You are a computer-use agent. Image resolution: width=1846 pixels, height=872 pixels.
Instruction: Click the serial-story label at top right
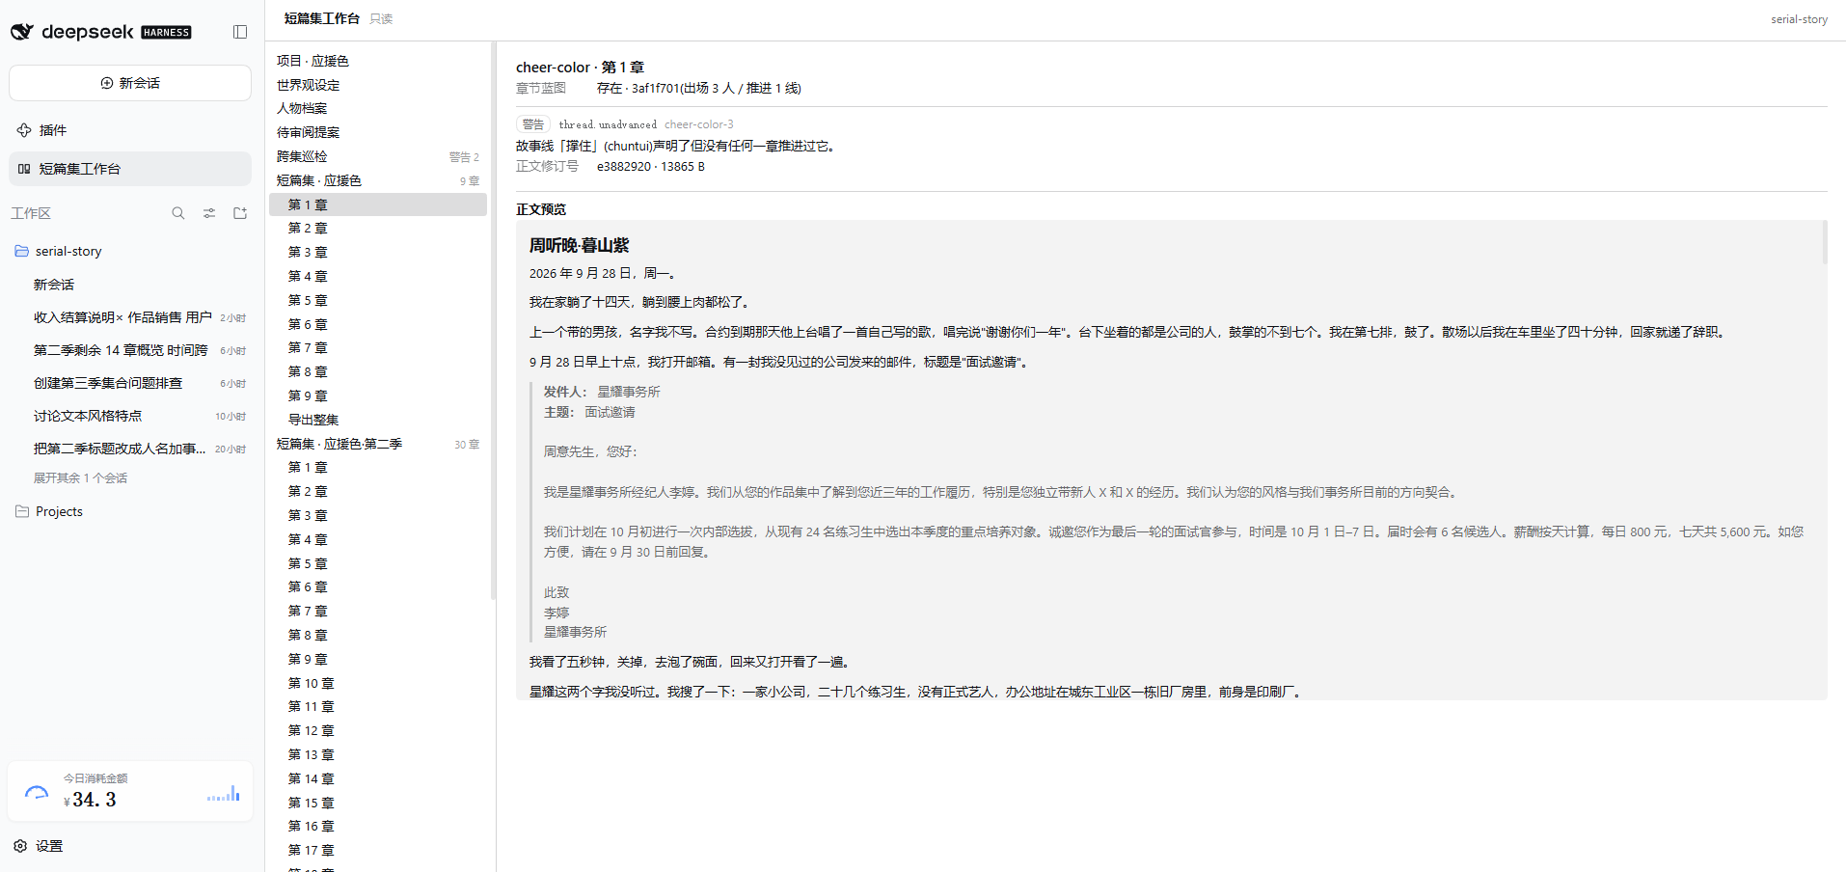click(x=1799, y=19)
